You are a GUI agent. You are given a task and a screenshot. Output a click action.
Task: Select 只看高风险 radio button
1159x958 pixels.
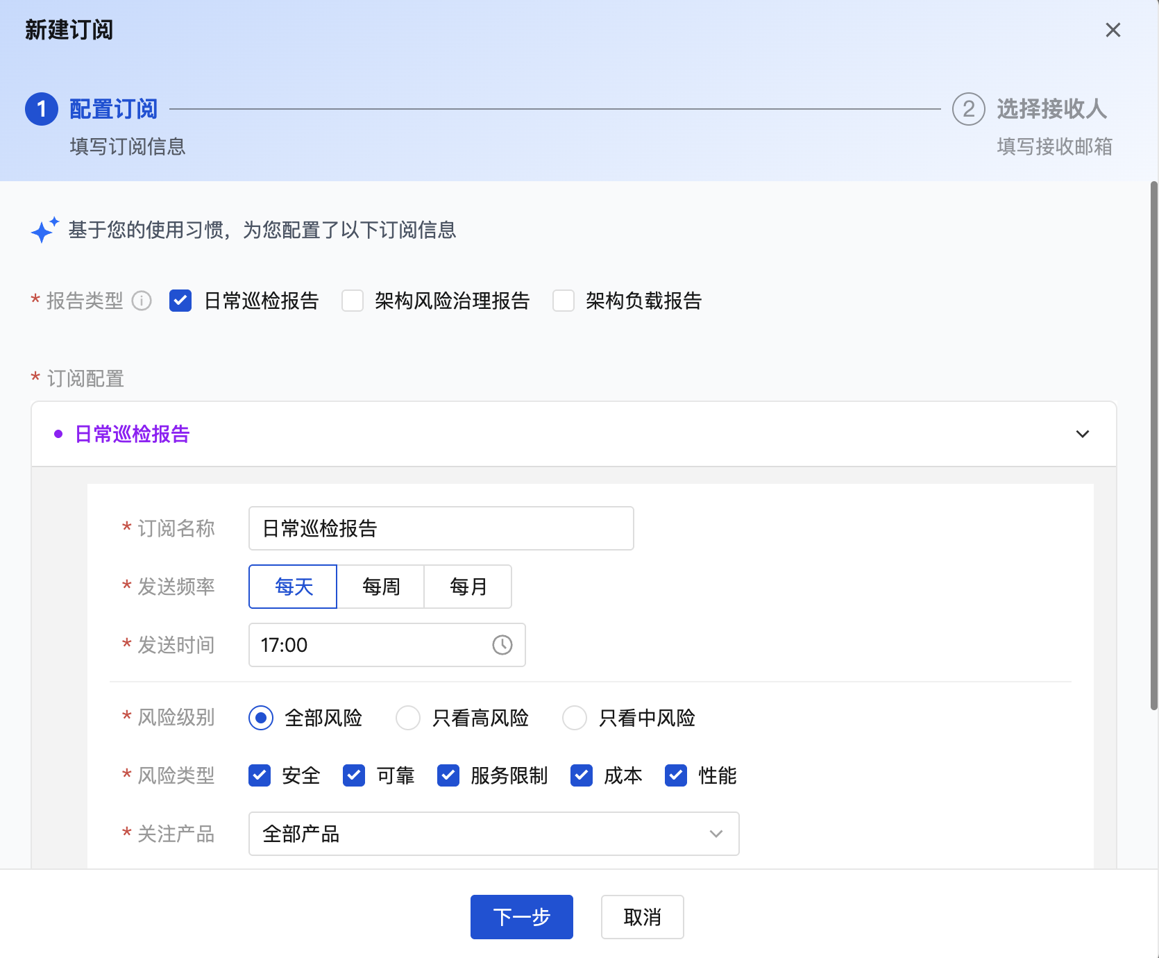[407, 718]
